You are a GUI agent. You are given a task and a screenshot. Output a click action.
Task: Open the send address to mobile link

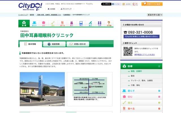pos(145,55)
